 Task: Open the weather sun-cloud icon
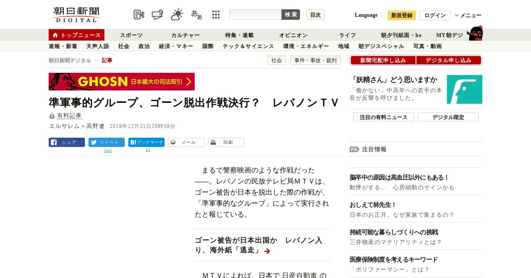(177, 15)
